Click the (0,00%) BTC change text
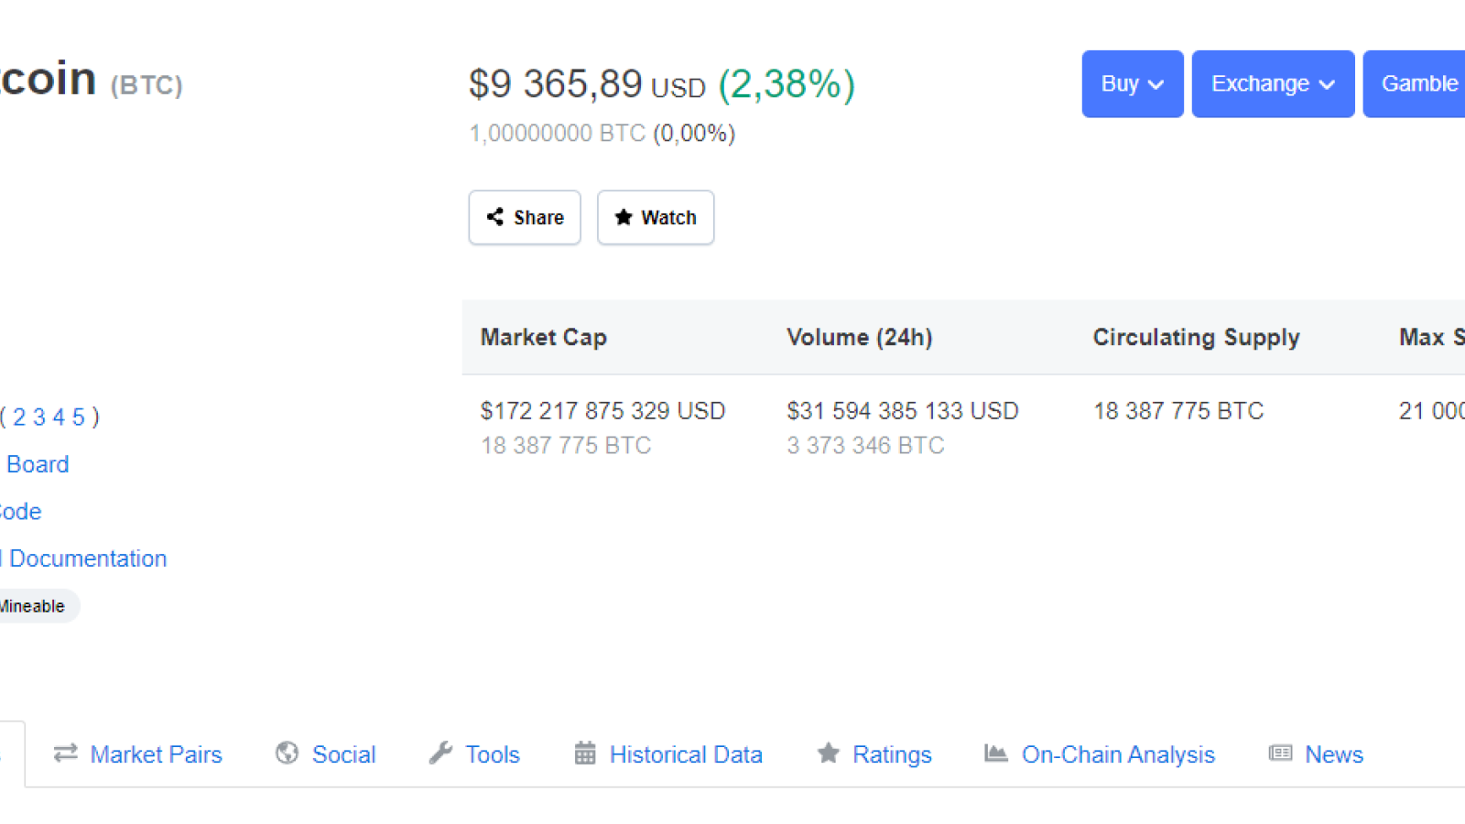Viewport: 1465px width, 824px height. (x=694, y=134)
